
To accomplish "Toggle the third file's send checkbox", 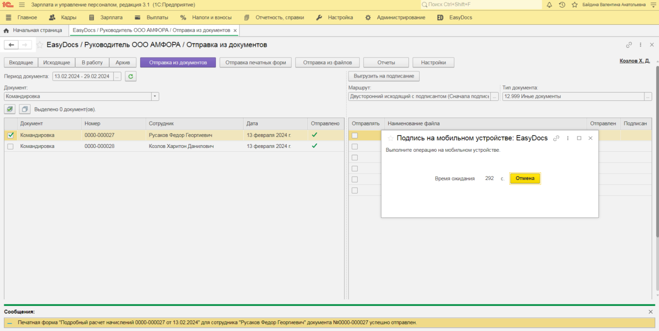I will click(355, 157).
